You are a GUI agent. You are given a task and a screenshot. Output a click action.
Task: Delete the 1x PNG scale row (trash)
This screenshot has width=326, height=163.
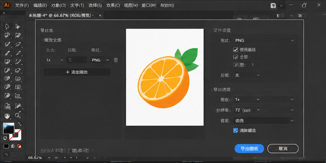point(116,60)
